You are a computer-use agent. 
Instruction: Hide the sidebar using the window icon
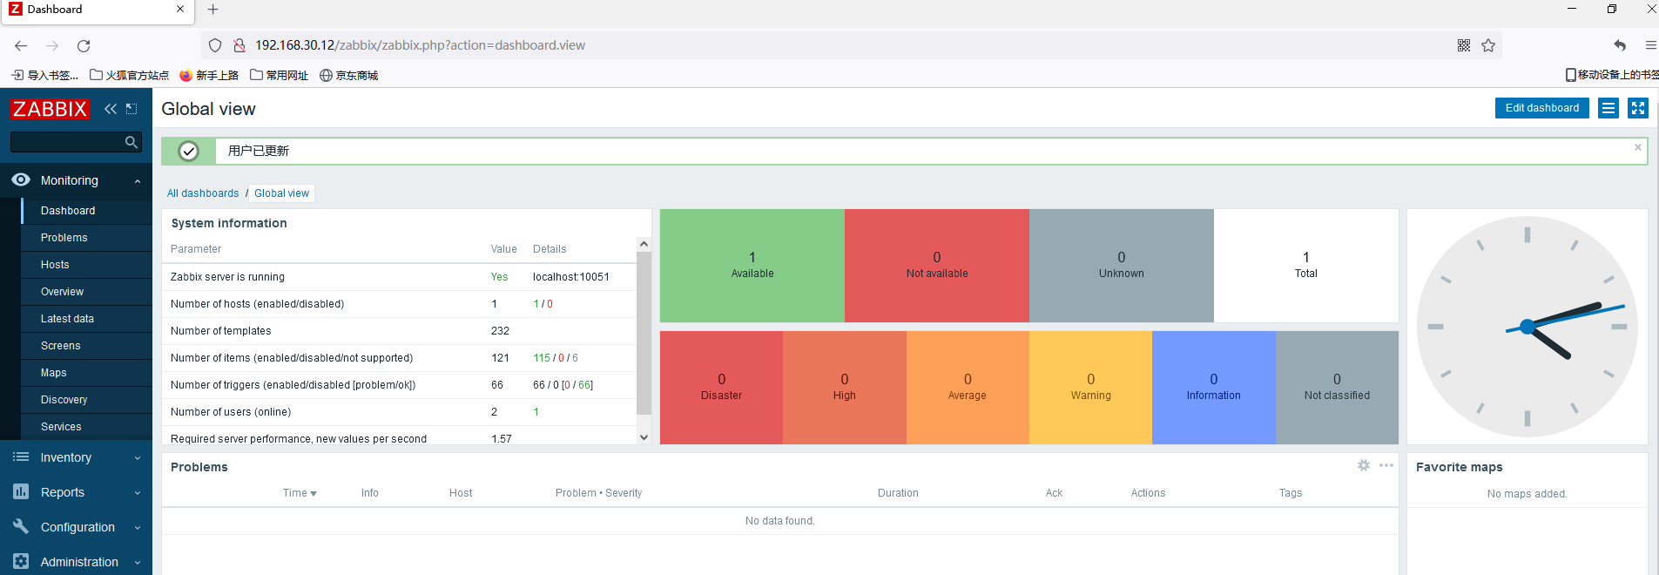pos(132,109)
